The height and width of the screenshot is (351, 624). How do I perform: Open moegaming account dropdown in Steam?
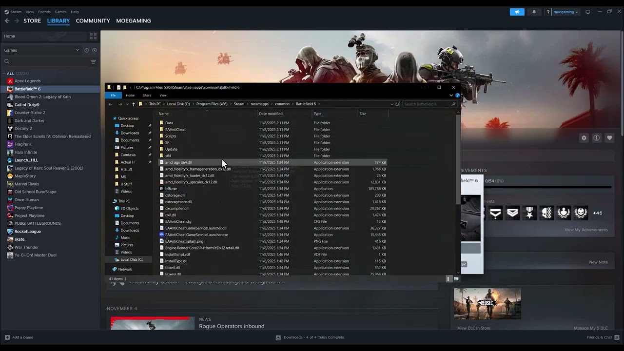(x=565, y=12)
